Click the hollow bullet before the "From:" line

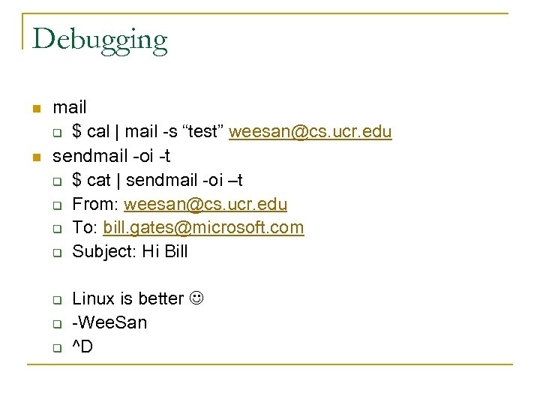tap(56, 205)
